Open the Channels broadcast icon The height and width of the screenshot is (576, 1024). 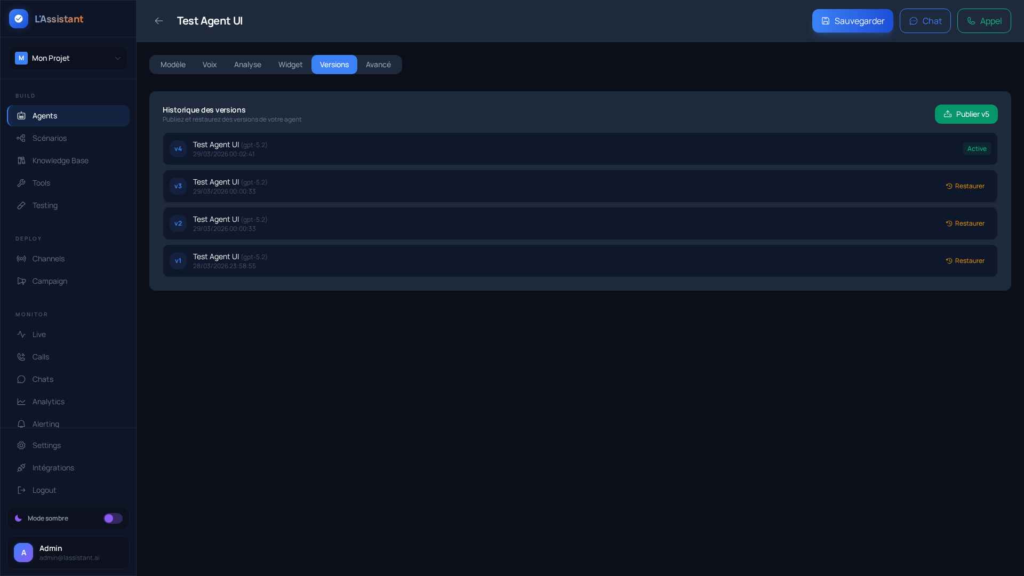coord(21,259)
